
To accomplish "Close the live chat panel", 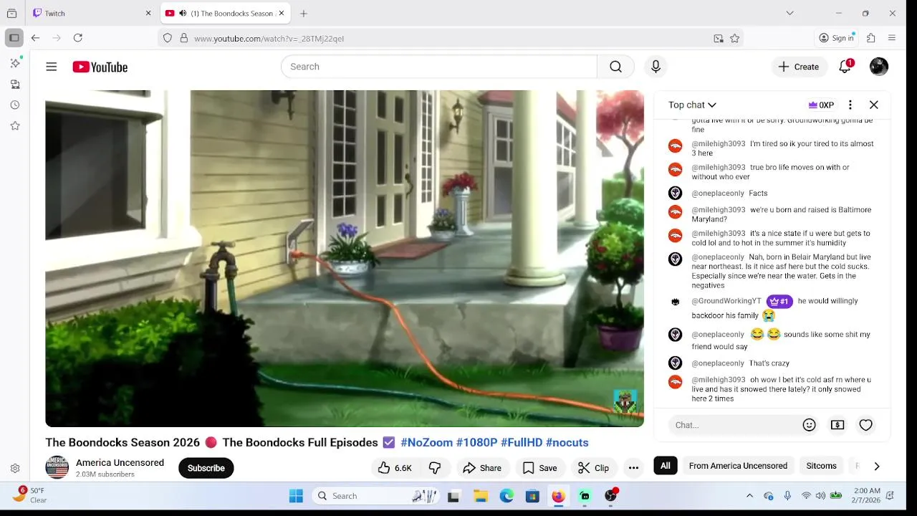I will click(x=874, y=105).
